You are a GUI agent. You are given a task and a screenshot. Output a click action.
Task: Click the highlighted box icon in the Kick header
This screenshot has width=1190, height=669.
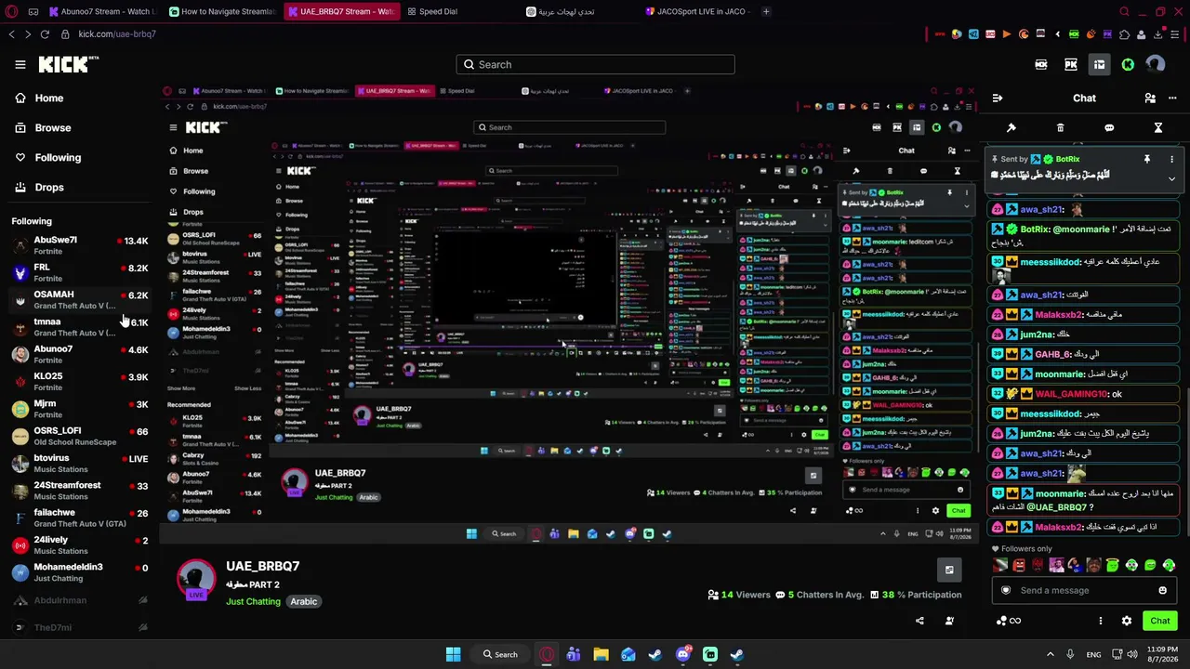[1099, 64]
